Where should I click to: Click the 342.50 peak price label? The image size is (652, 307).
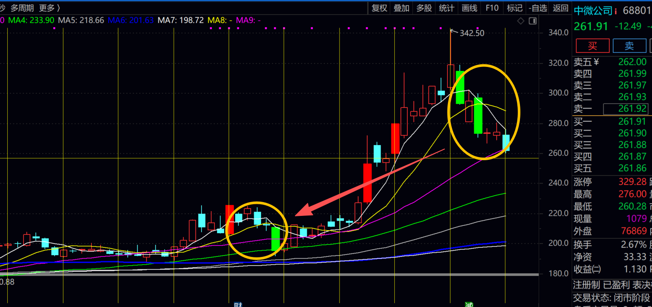pyautogui.click(x=472, y=33)
